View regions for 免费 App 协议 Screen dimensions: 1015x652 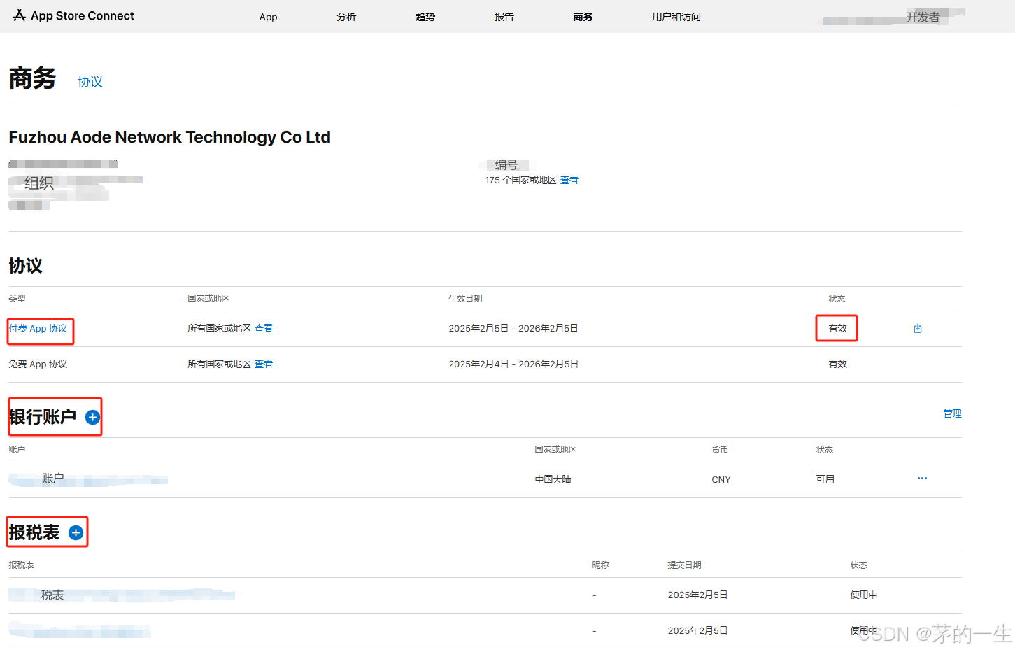tap(264, 364)
